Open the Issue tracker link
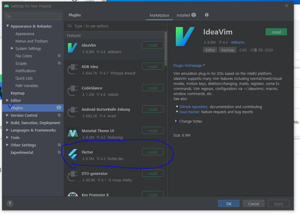The image size is (300, 215). point(189,112)
